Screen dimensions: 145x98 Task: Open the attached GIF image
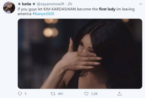(x=80, y=54)
